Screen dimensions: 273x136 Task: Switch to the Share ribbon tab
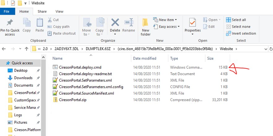tap(42, 11)
